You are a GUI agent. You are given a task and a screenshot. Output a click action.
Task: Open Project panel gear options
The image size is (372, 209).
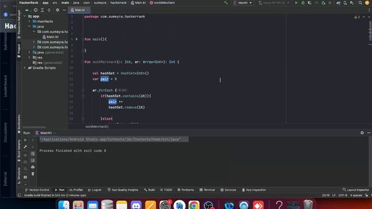[58, 10]
